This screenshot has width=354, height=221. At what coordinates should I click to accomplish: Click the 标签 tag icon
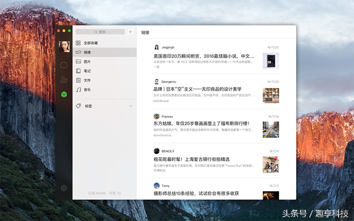78,106
